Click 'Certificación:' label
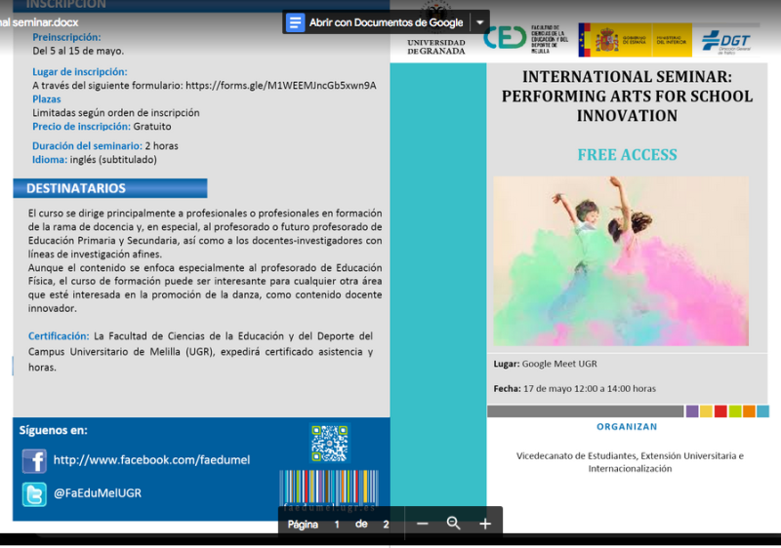The image size is (781, 548). coord(59,336)
